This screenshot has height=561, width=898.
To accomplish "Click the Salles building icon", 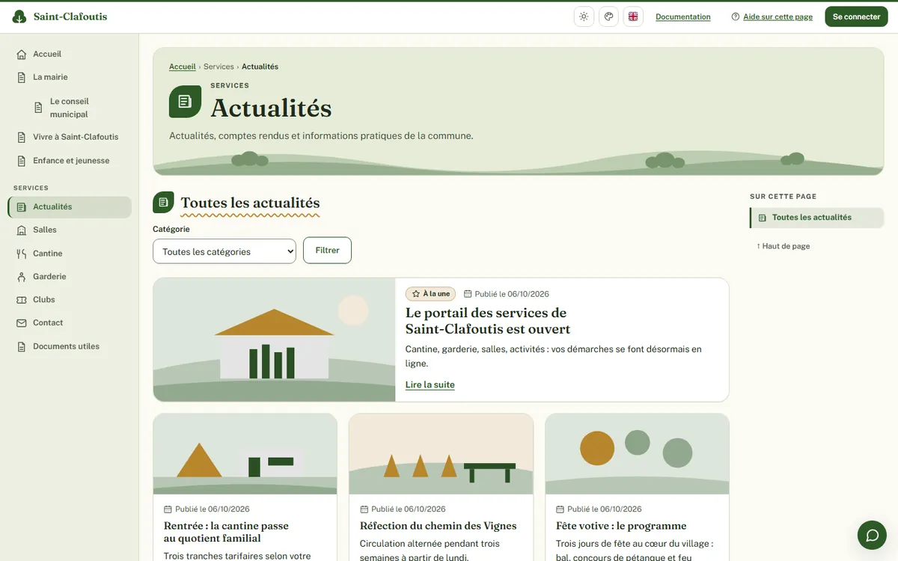I will pos(22,230).
